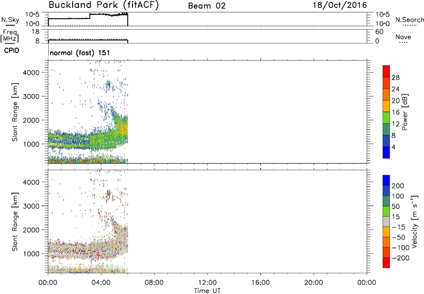Click the 'Time UT' axis label
The height and width of the screenshot is (294, 424).
tap(207, 291)
